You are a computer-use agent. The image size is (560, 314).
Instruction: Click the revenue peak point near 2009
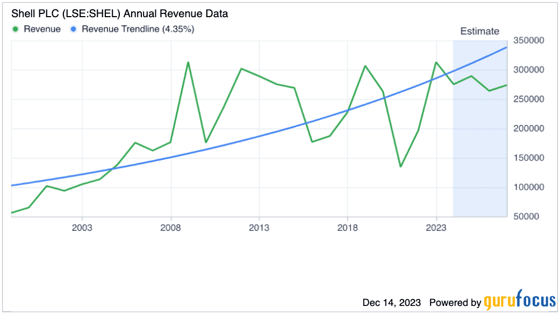pos(188,62)
